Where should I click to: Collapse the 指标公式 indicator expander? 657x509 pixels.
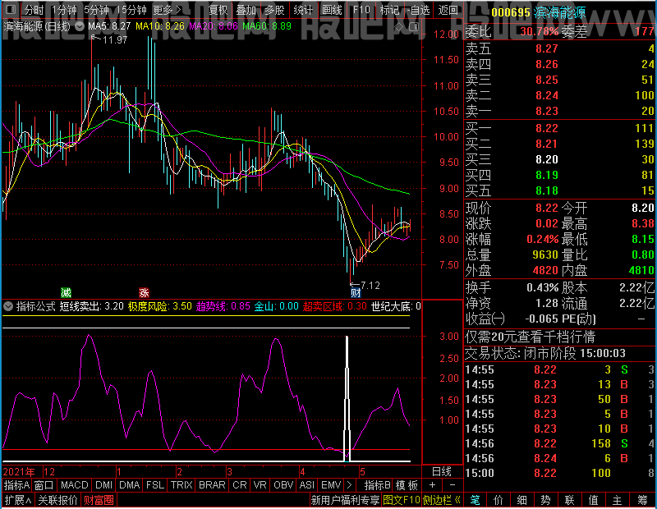(8, 306)
